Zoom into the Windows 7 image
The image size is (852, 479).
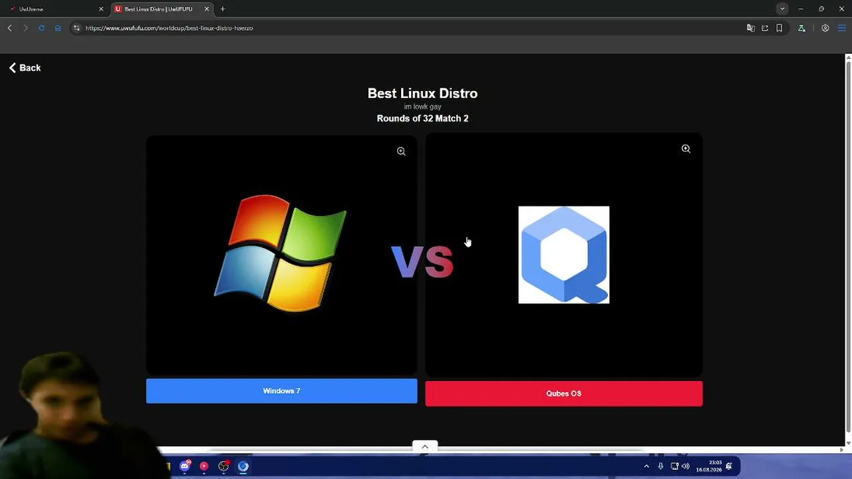tap(401, 151)
